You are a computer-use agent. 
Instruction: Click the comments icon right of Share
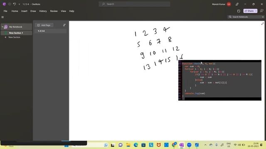click(x=261, y=11)
